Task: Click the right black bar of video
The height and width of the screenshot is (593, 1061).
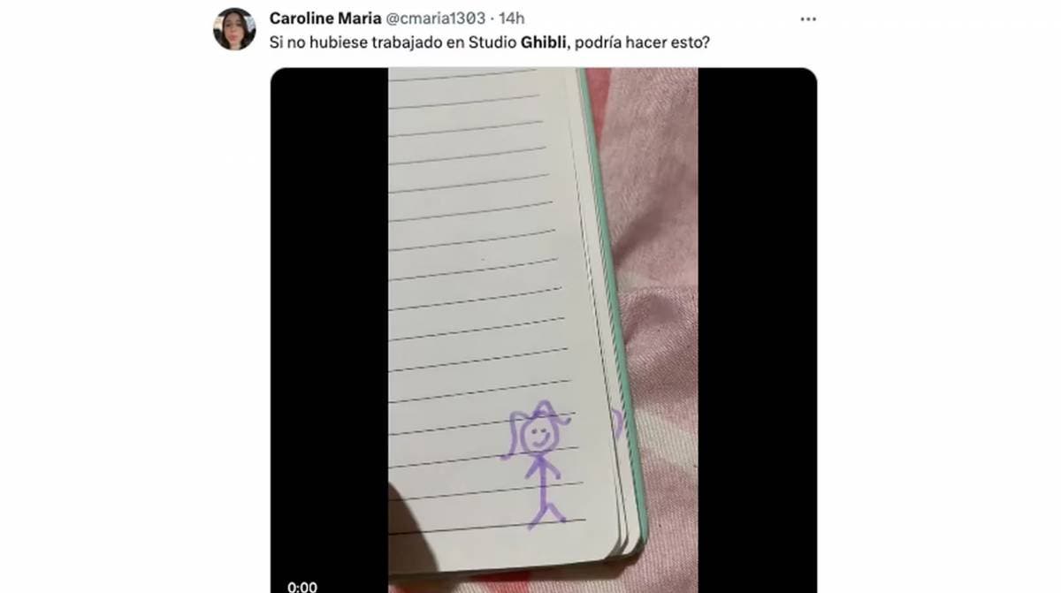Action: pyautogui.click(x=757, y=331)
